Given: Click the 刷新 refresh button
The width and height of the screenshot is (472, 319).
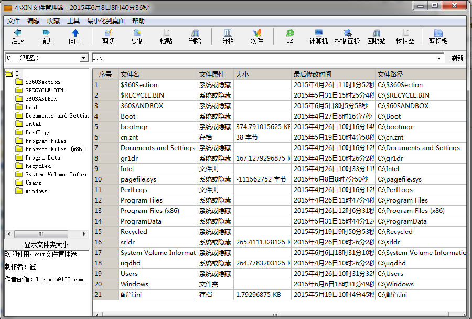Looking at the screenshot, I should tap(457, 58).
